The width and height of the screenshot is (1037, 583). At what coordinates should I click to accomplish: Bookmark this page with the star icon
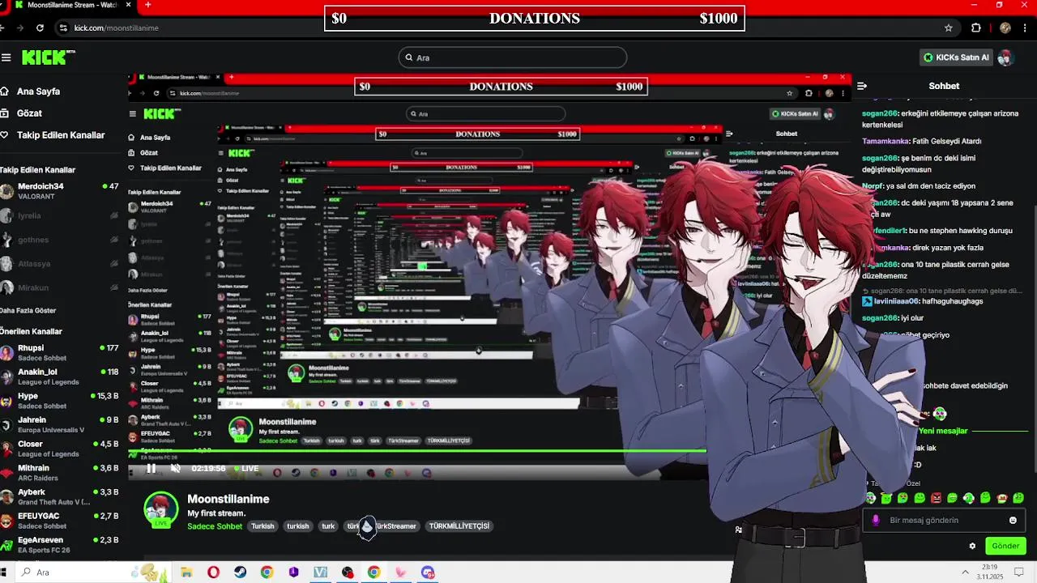[x=949, y=28]
